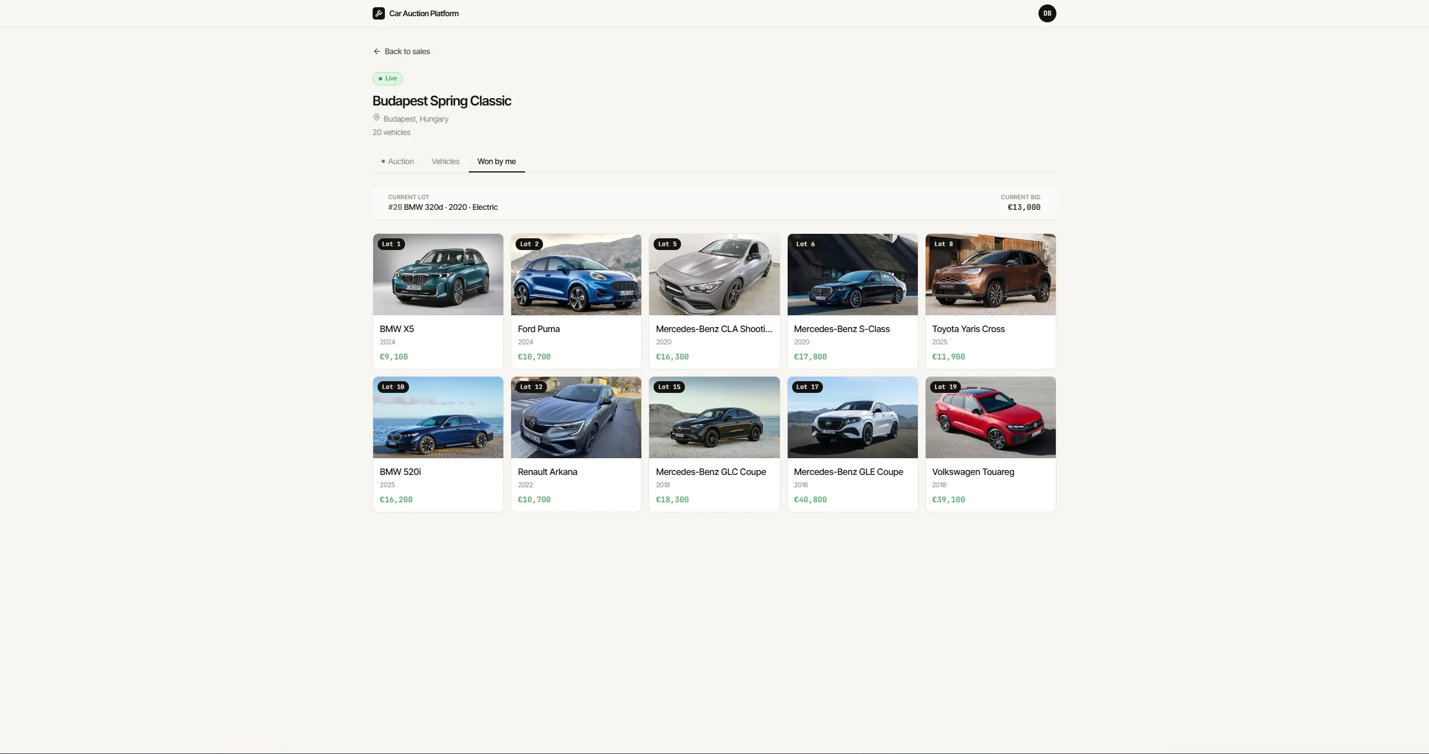
Task: Click the Mercedes-Benz GLE Coupe title
Action: pos(849,472)
